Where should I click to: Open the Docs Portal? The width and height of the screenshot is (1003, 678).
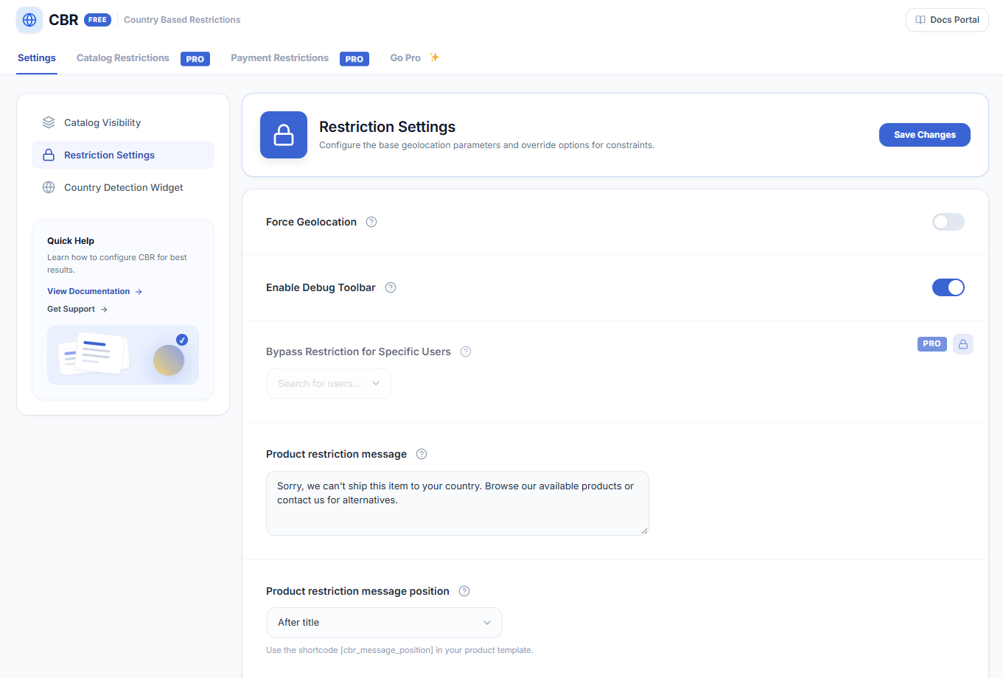(x=947, y=20)
